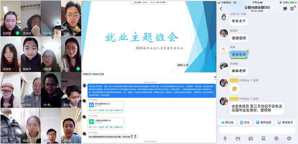This screenshot has width=298, height=144.
Task: Open the image gallery icon in chat toolbar
Action: point(238,138)
